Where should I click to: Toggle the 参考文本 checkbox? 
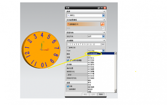(x=68, y=48)
